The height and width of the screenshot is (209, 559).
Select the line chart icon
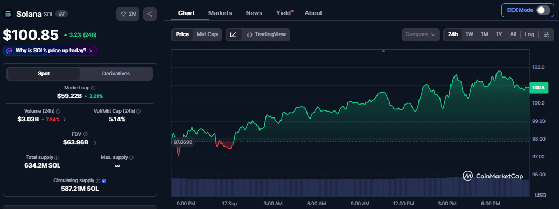234,34
